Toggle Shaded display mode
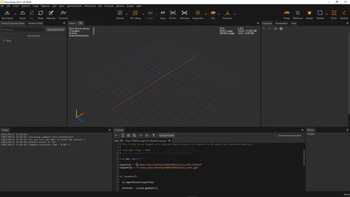Viewport: 350px width, 197px height. [x=310, y=13]
